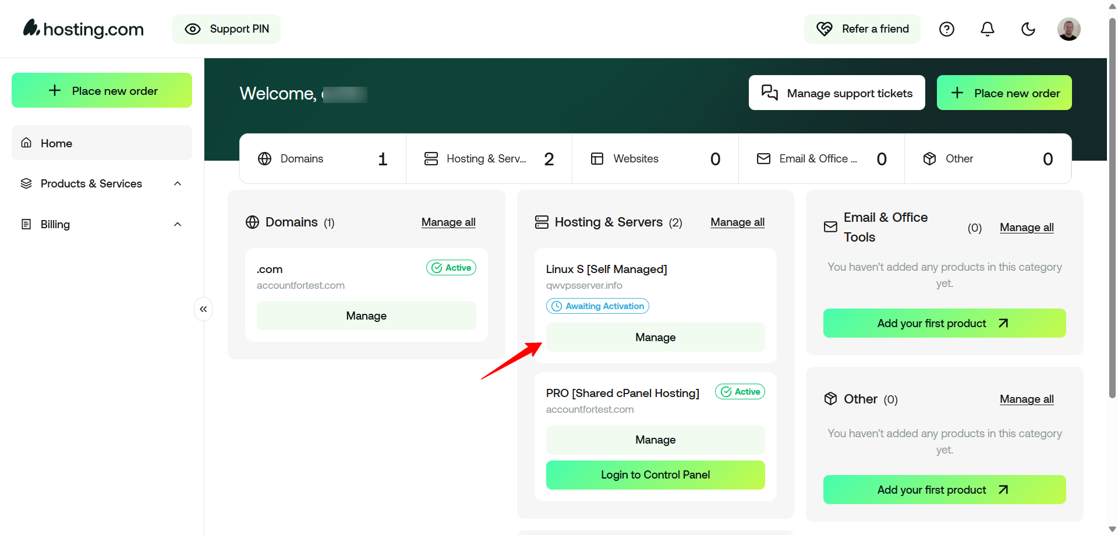Toggle dark mode moon icon
This screenshot has width=1118, height=535.
(x=1028, y=29)
